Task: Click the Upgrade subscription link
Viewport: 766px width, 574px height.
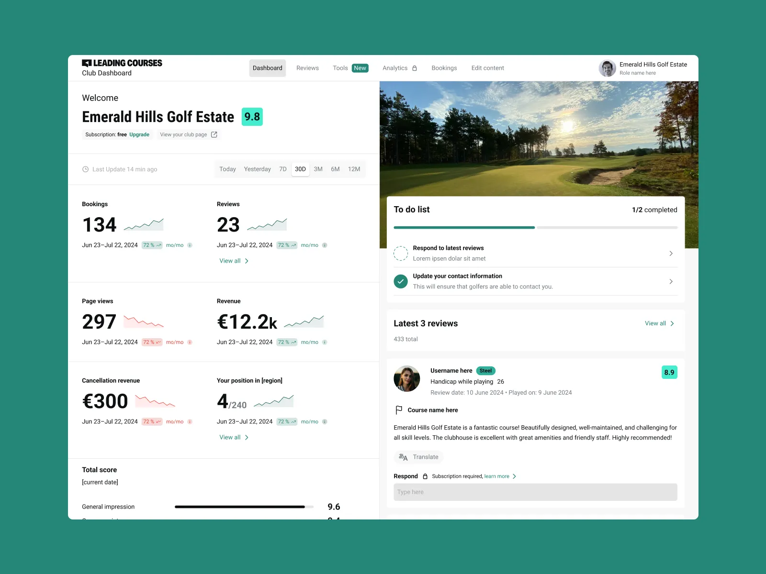Action: coord(139,134)
